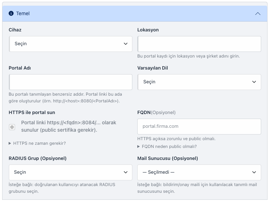Click the 'Lokasyon' field label
The height and width of the screenshot is (203, 270).
tap(148, 30)
